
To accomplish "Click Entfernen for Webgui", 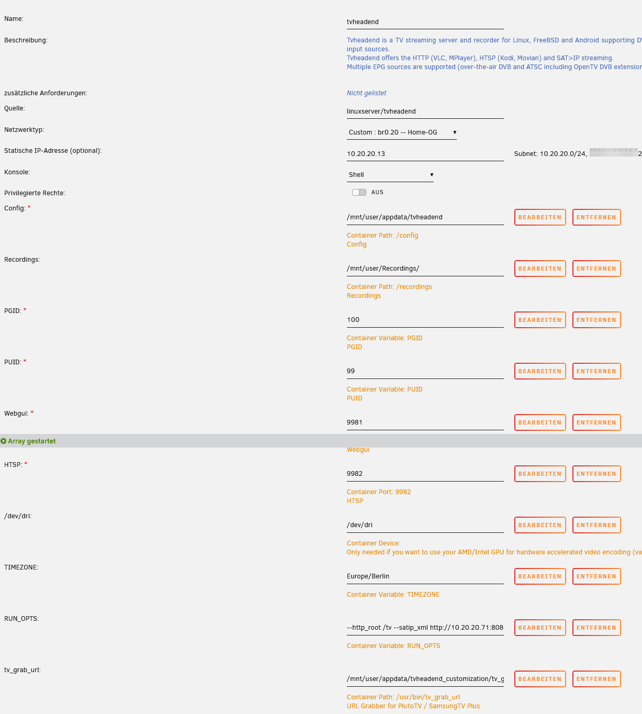I will coord(596,422).
